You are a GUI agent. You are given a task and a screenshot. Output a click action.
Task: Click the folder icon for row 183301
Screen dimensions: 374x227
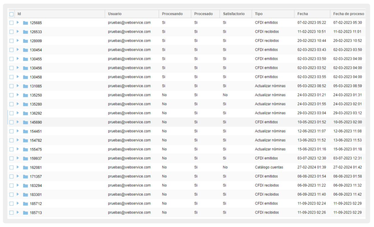pos(26,194)
